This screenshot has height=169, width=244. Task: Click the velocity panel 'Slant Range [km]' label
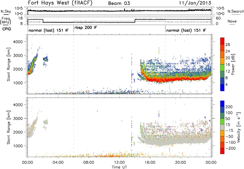click(x=9, y=127)
